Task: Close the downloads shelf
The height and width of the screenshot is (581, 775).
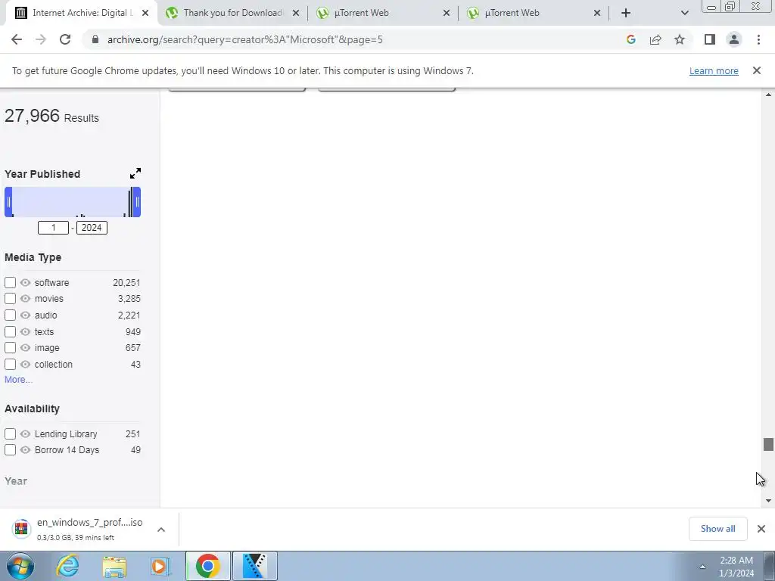Action: click(761, 529)
